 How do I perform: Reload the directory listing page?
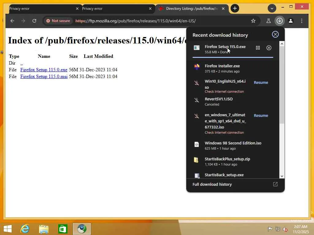34,21
